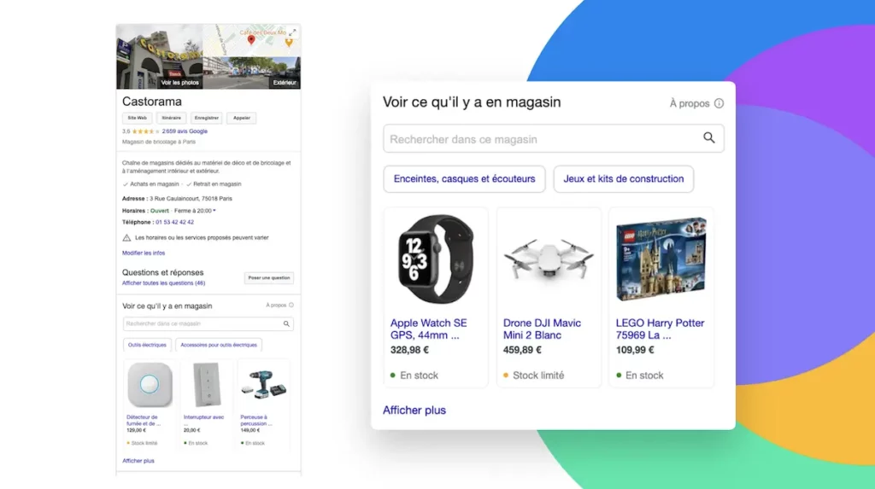
Task: Click the Rechercher dans ce magasin field
Action: [x=554, y=138]
